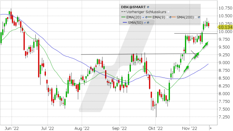Screen dimensions: 233x131
Task: Open settings icon next to SMA(50)
Action: pyautogui.click(x=148, y=23)
